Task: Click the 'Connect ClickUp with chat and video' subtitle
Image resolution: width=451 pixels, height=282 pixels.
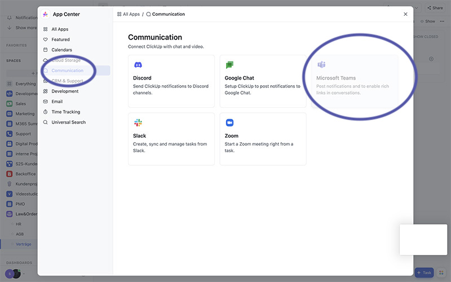Action: 166,47
